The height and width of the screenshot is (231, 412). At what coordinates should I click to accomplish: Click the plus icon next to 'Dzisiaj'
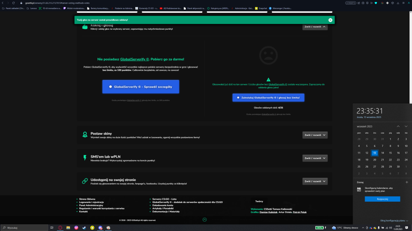pyautogui.click(x=407, y=182)
